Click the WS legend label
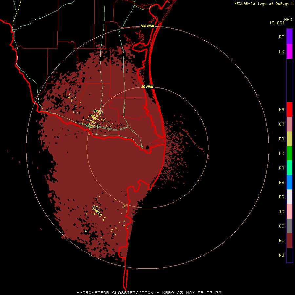Screen dimensions: 295x295 click(x=281, y=183)
